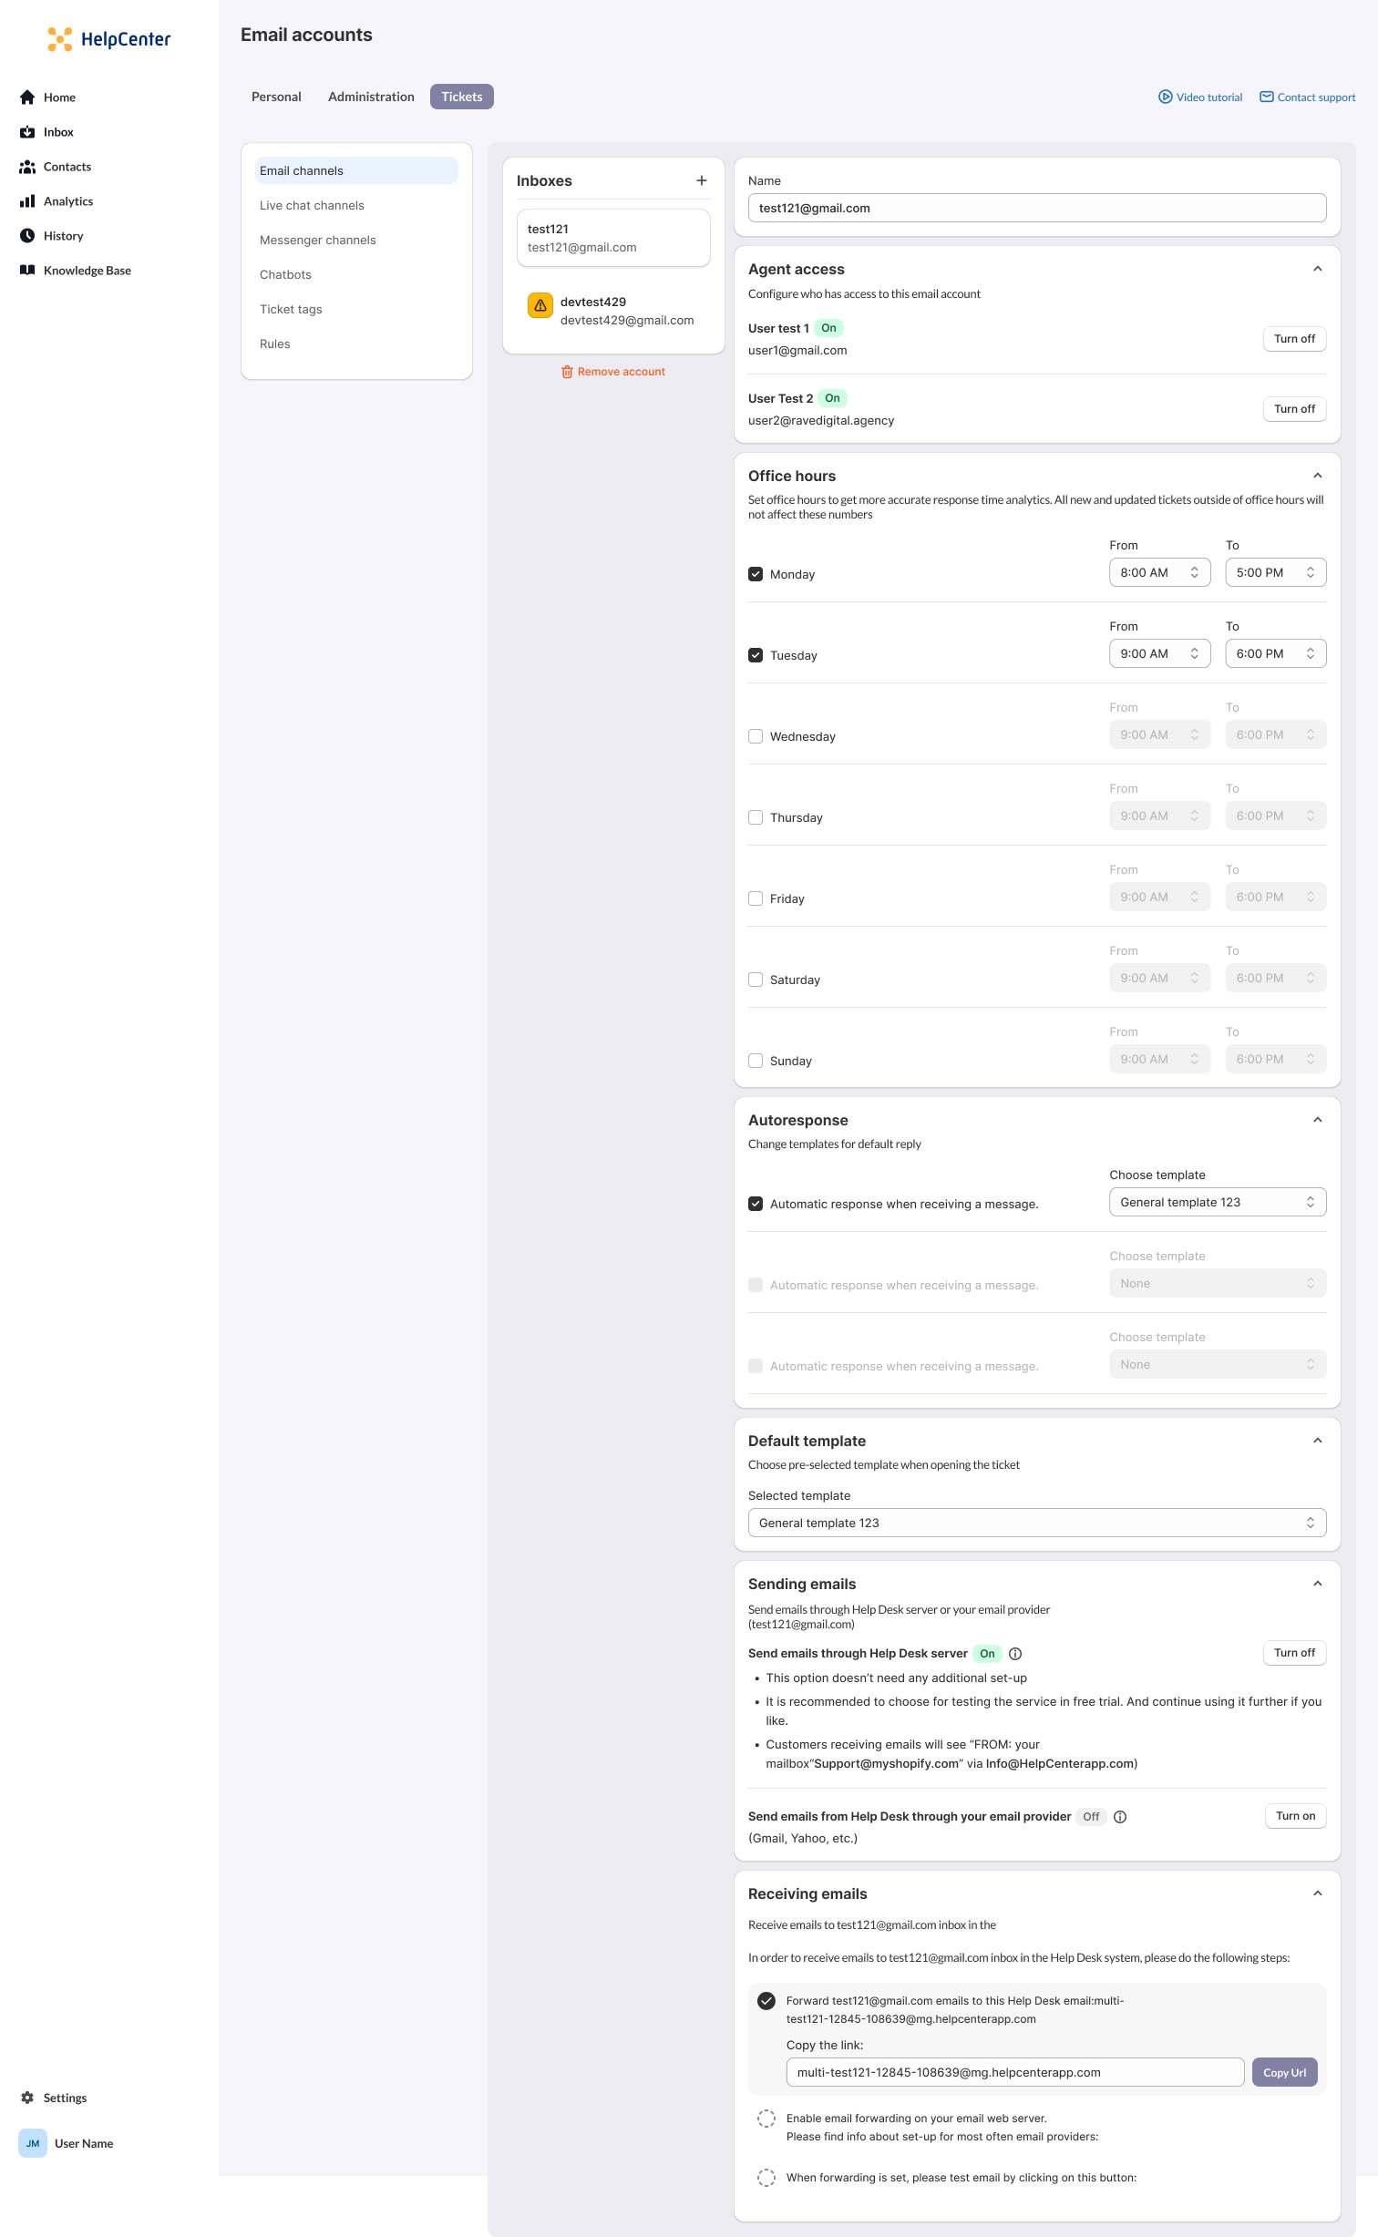Select Live chat channels menu item
This screenshot has height=2237, width=1378.
pos(312,206)
